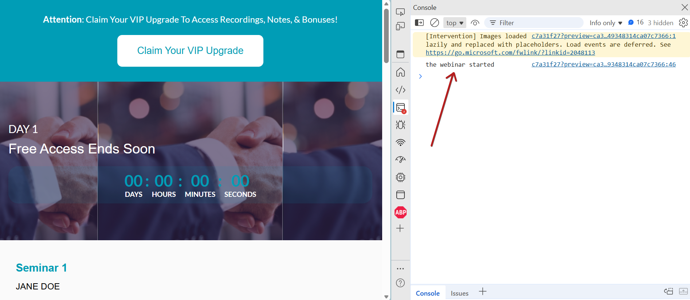Create a live expression with eye icon
Screen dimensions: 690x300
coord(475,23)
